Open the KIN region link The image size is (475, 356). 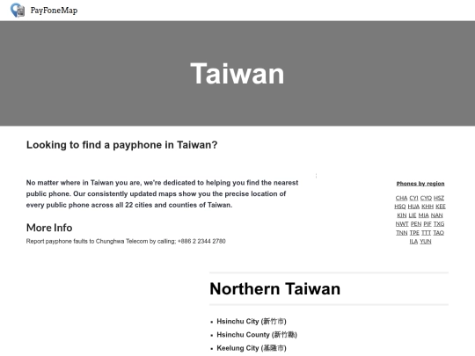coord(402,215)
